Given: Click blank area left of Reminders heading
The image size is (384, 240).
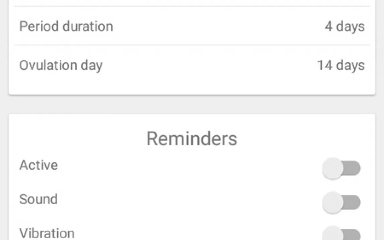Looking at the screenshot, I should tap(74, 139).
